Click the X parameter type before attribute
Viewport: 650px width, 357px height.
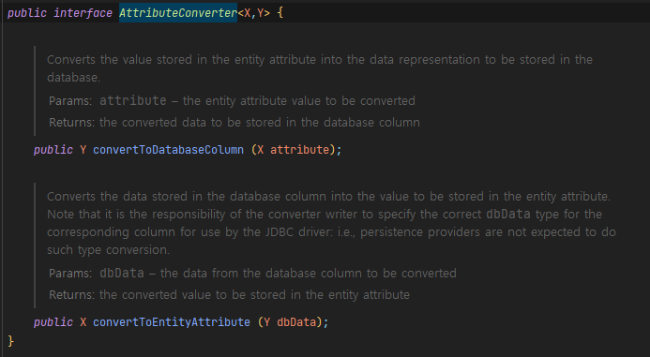[261, 150]
